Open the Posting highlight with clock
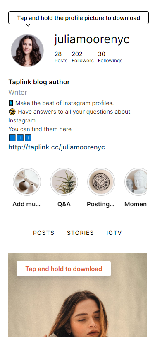Image resolution: width=155 pixels, height=337 pixels. 101,182
